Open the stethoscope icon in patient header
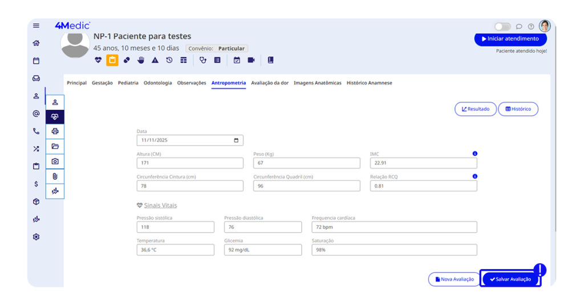Screen dimensions: 584x306 pos(202,60)
